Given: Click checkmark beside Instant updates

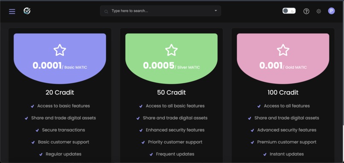Looking at the screenshot, I should (265, 154).
